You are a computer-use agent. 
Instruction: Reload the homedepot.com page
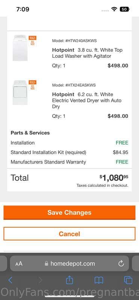point(121,264)
